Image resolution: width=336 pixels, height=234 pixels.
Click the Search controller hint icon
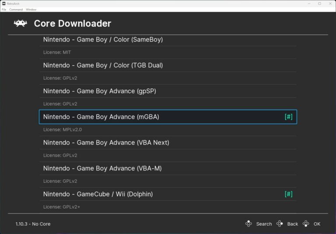tap(248, 223)
